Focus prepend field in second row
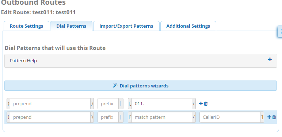 click(50, 117)
